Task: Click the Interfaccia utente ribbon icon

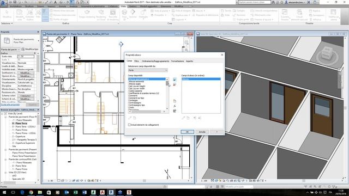Action: click(333, 15)
